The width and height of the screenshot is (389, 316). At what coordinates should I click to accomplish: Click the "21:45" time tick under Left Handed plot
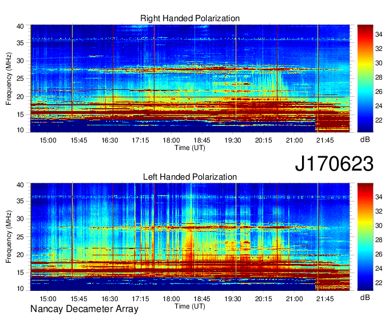coord(326,299)
